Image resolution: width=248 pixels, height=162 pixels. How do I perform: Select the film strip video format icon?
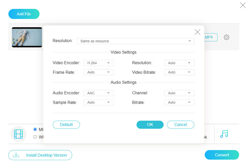coord(18,134)
